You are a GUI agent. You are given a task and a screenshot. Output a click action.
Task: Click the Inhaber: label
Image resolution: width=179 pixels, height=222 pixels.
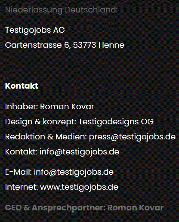click(22, 107)
